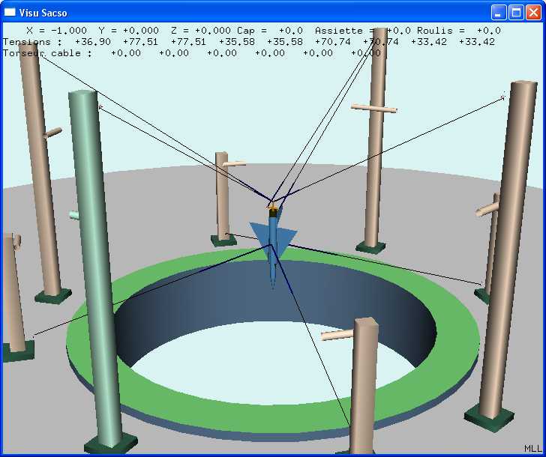Maximize the Visu Sacso window
This screenshot has width=546, height=457.
click(x=516, y=12)
